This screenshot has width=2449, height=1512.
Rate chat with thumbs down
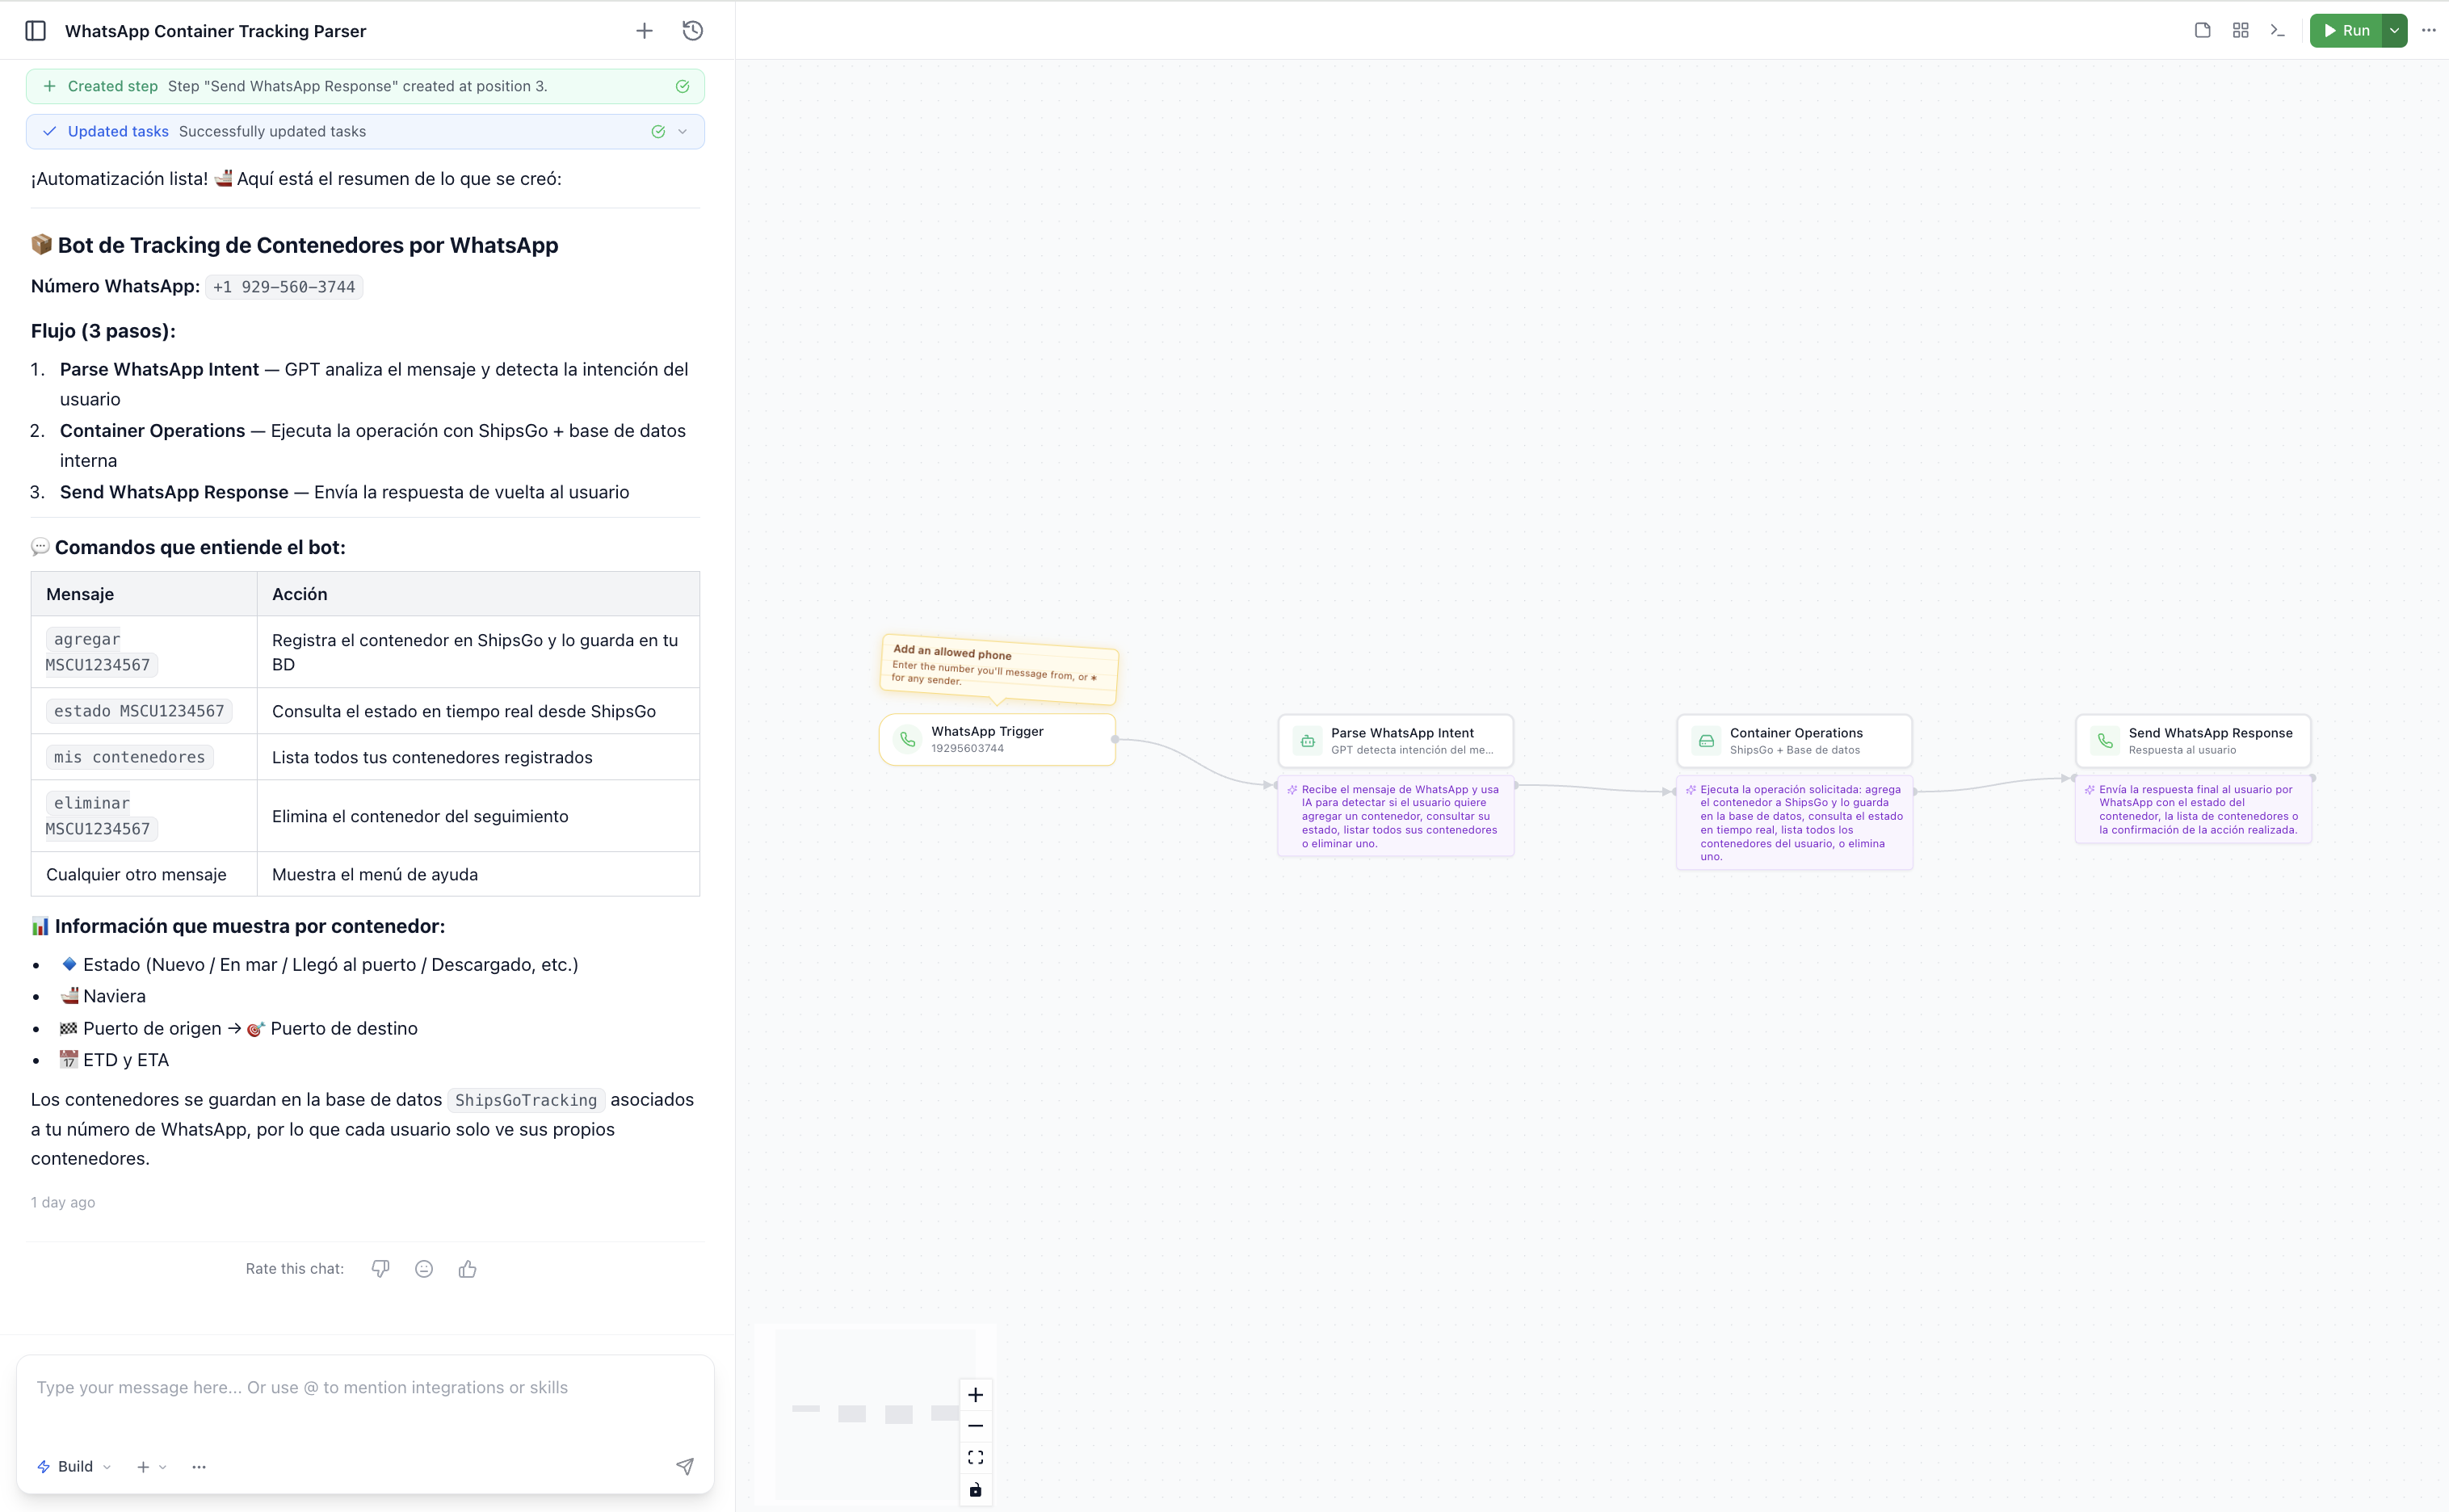380,1268
